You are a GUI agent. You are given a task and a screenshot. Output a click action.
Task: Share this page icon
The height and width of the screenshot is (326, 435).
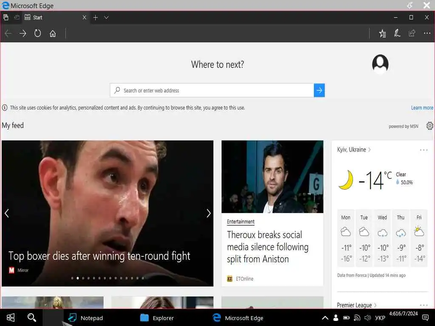412,33
